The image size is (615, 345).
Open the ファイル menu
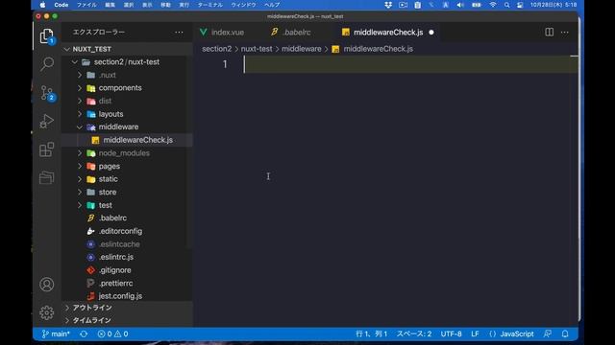pos(86,5)
